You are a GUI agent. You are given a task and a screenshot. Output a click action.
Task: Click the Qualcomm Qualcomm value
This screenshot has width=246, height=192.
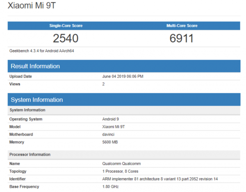click(121, 163)
